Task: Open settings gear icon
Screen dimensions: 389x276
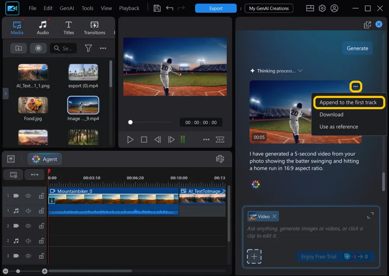Action: click(x=322, y=9)
